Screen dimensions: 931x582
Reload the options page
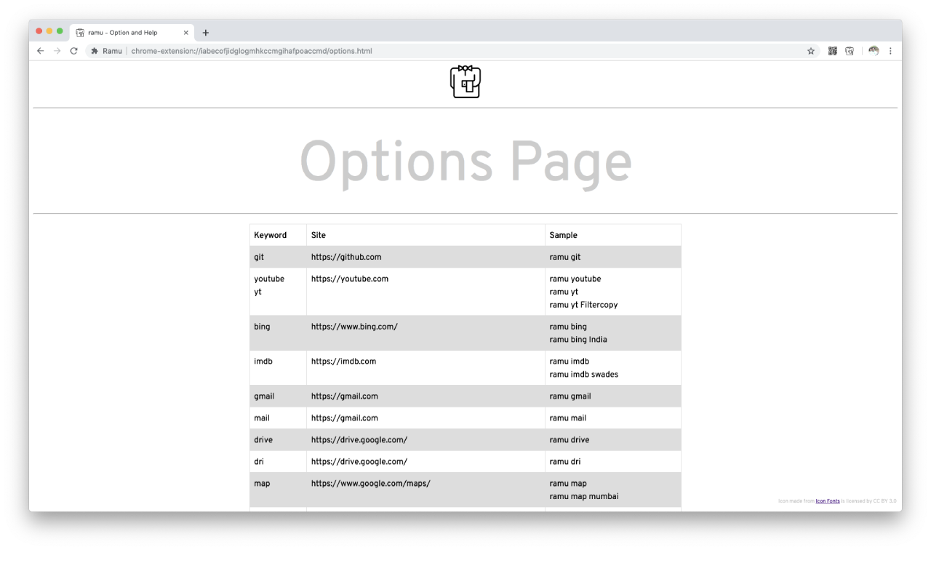(x=73, y=51)
